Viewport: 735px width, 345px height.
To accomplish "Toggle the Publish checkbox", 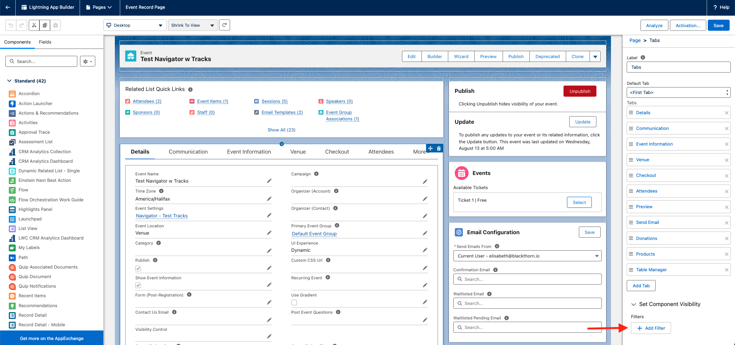I will 138,268.
